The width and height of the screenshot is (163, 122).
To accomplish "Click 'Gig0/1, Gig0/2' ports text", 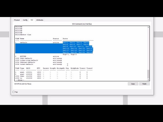I will (70, 54).
